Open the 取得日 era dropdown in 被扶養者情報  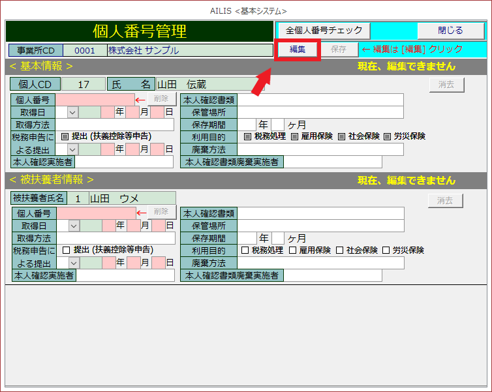pyautogui.click(x=74, y=226)
